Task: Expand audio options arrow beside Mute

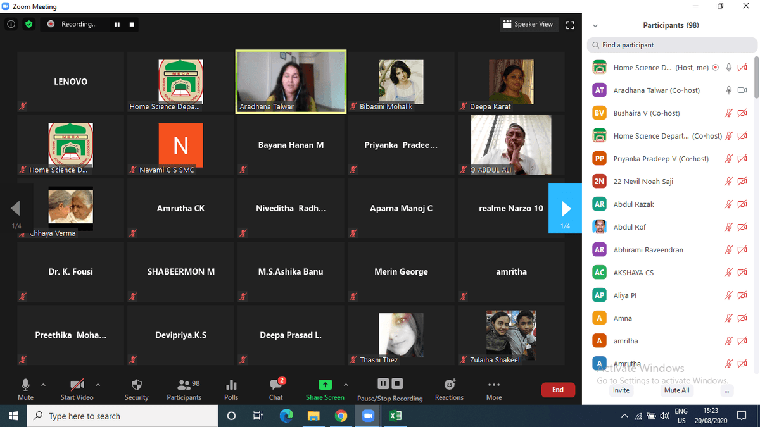Action: tap(43, 384)
